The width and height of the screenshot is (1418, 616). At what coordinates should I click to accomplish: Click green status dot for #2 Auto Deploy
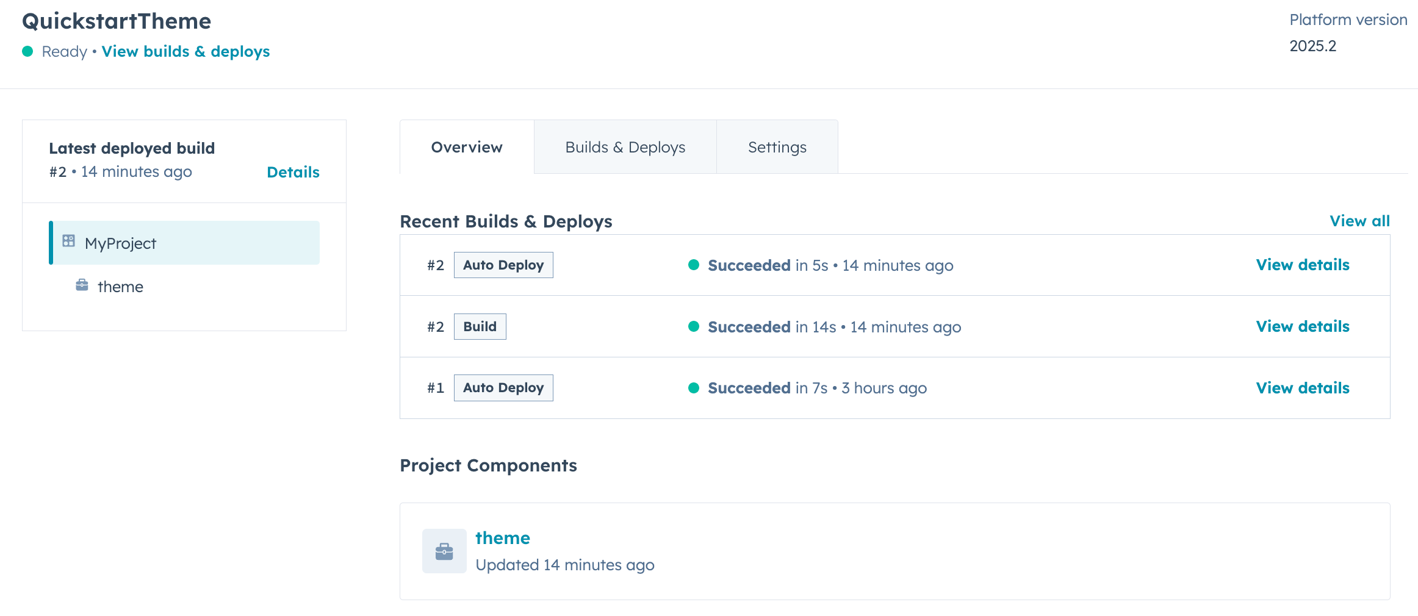[694, 265]
